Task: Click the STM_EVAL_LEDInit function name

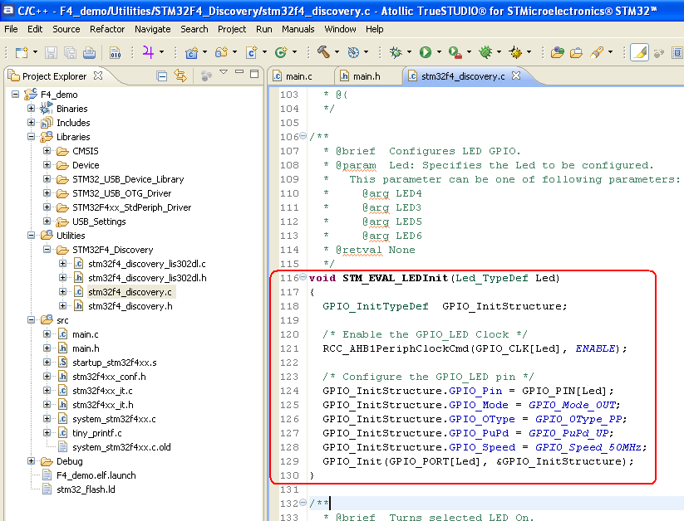Action: click(x=396, y=278)
